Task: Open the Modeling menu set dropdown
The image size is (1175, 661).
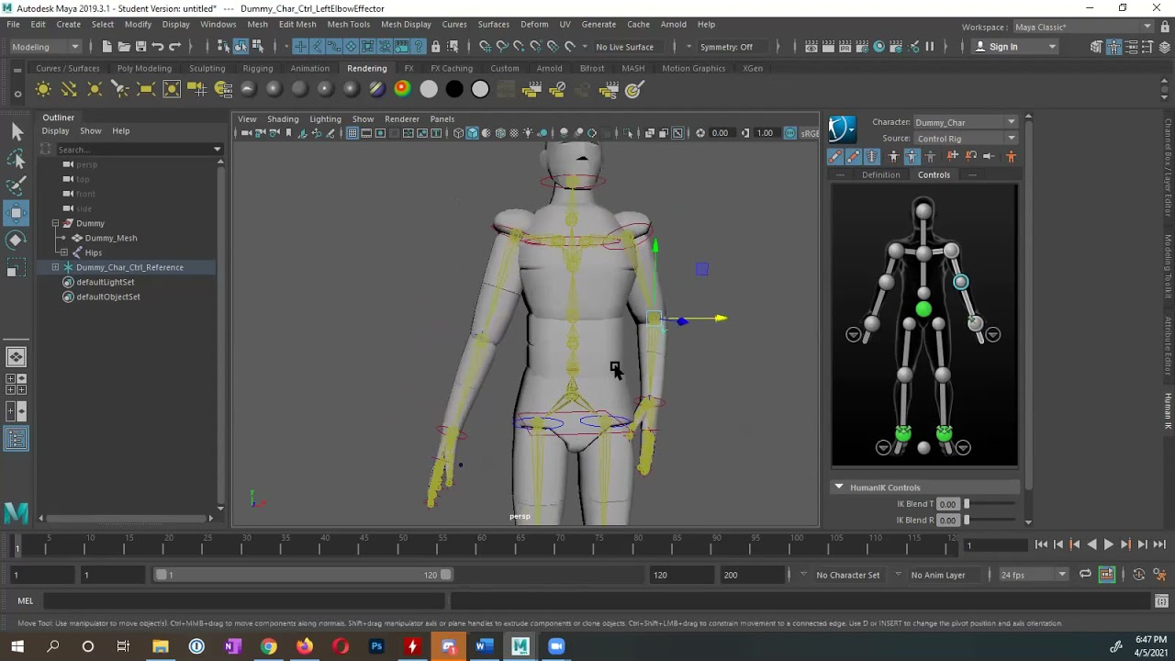Action: 46,47
